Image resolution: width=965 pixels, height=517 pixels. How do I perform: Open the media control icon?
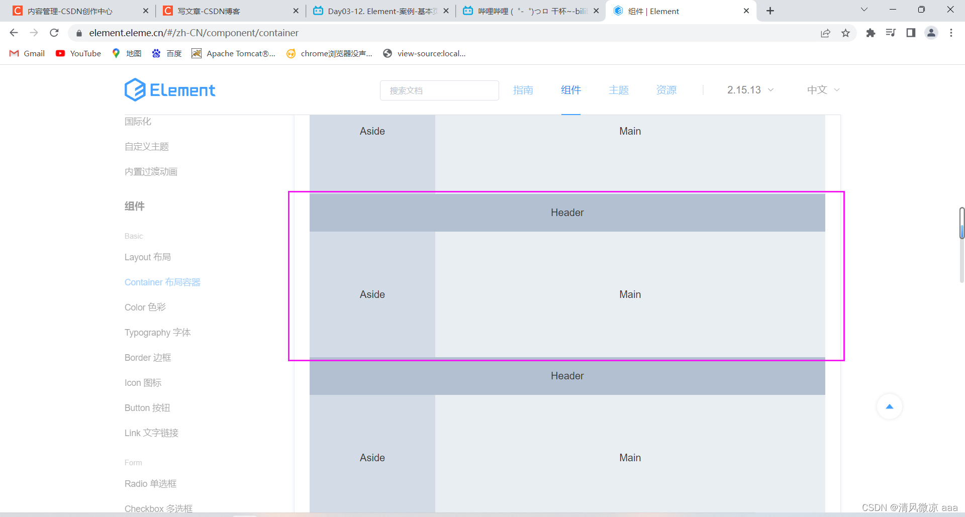(891, 33)
